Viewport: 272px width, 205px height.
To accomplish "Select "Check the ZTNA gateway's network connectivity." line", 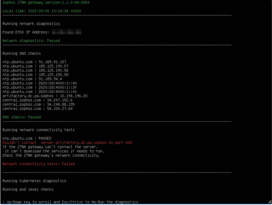I will tap(51, 155).
